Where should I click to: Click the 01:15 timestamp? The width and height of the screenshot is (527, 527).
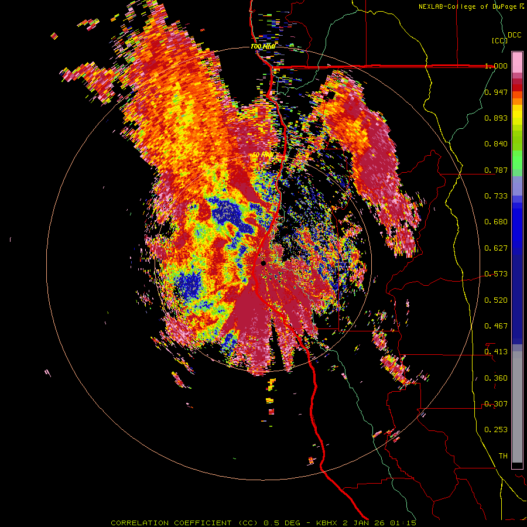point(403,523)
